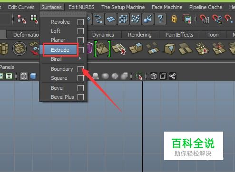Open the Square option box

coord(80,78)
